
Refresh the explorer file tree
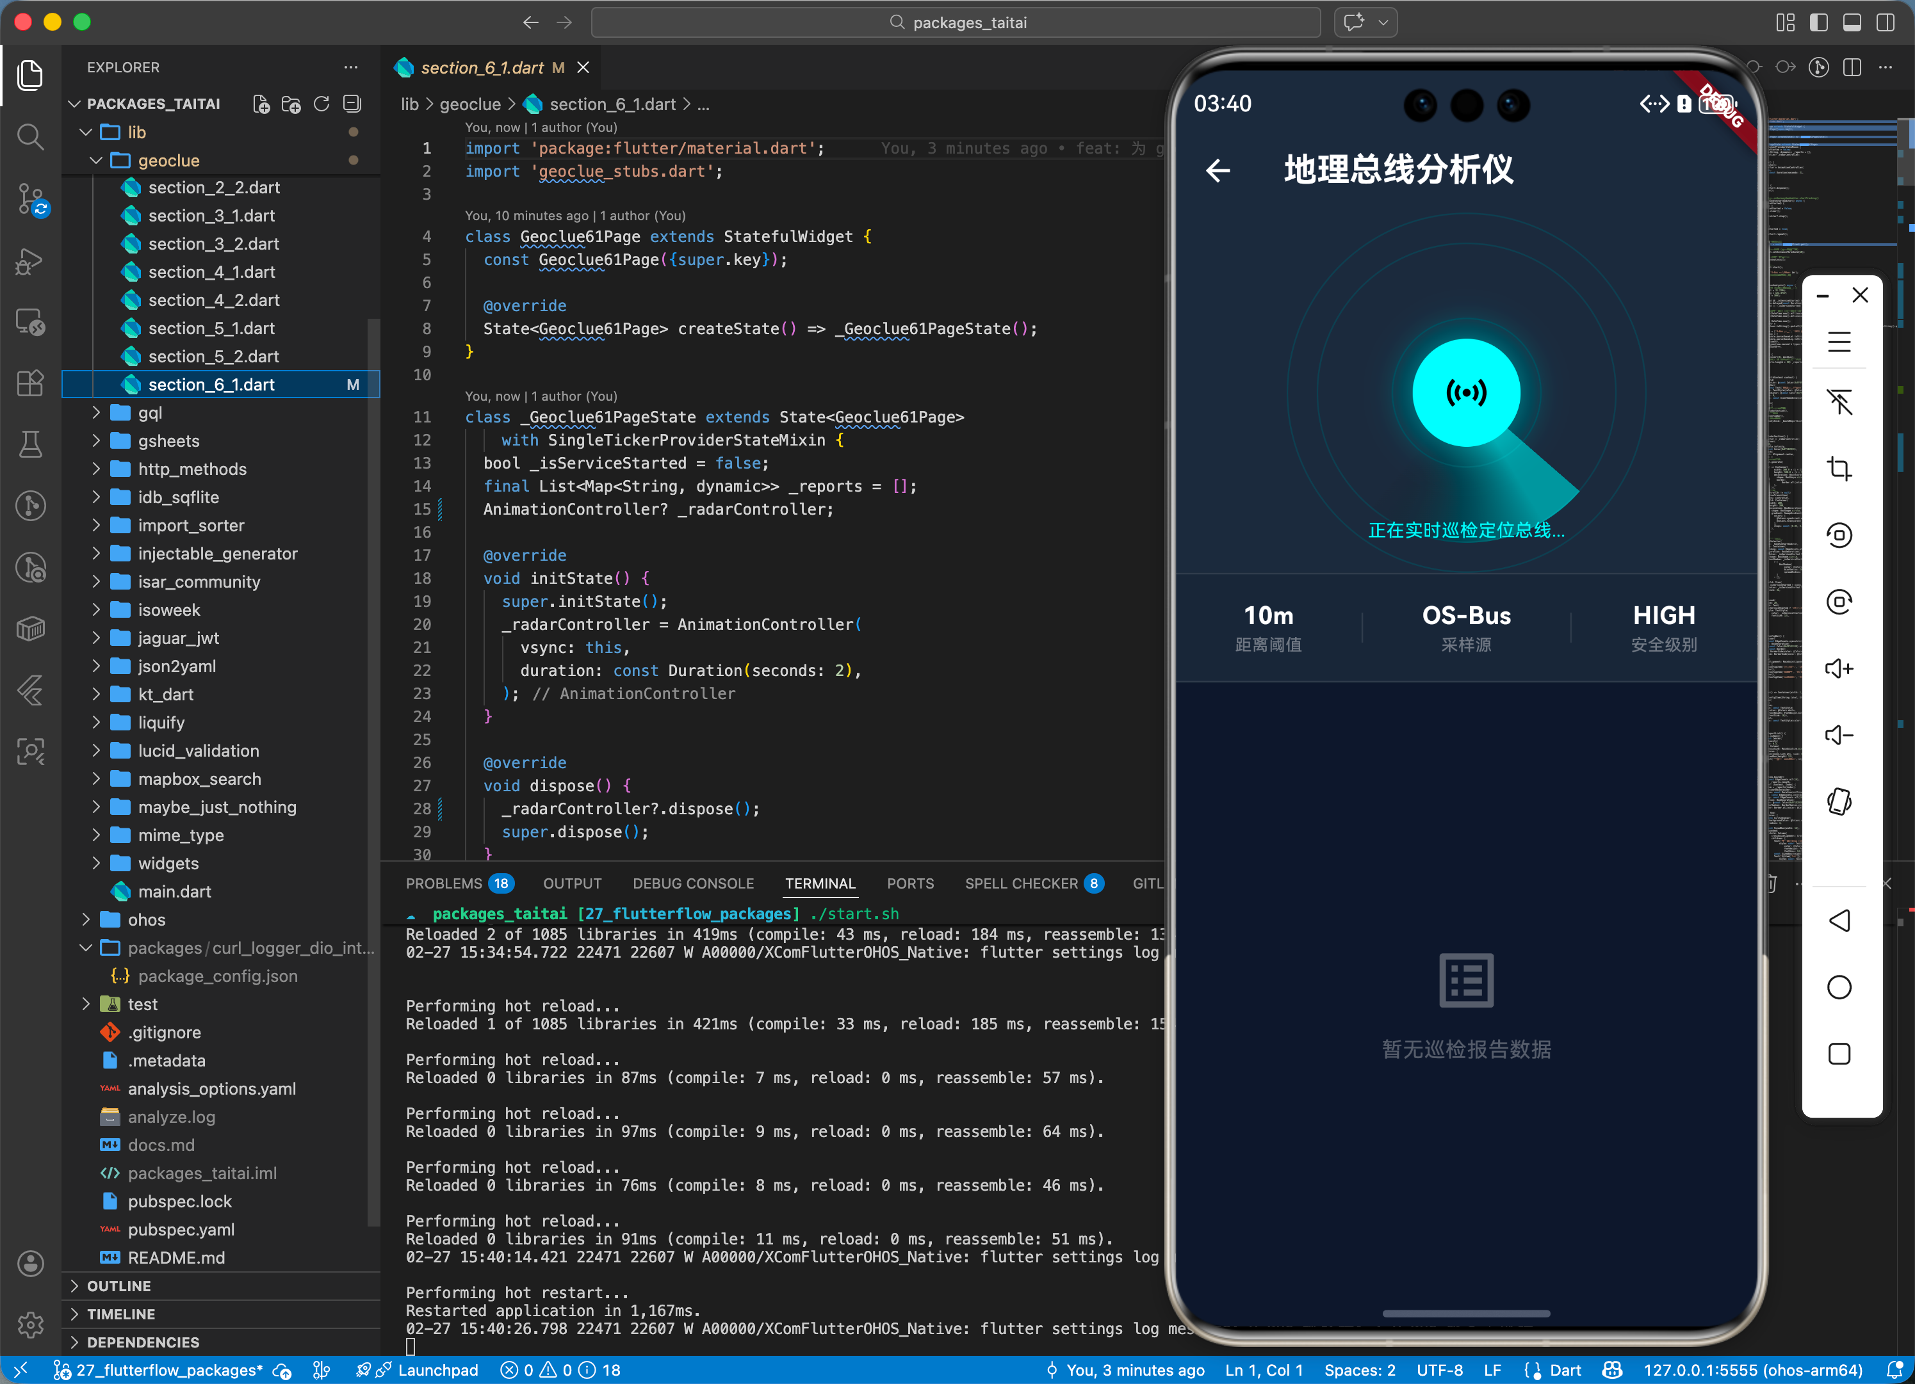click(x=322, y=104)
